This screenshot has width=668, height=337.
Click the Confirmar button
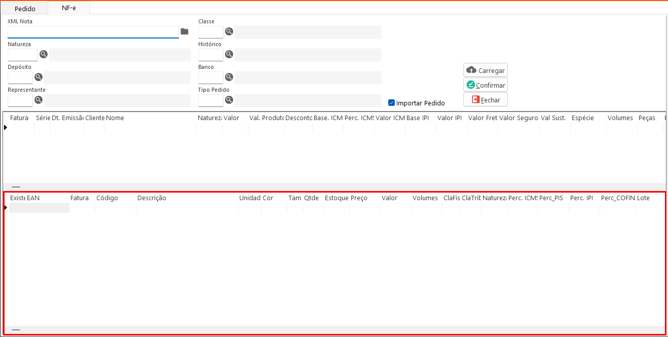[x=485, y=85]
